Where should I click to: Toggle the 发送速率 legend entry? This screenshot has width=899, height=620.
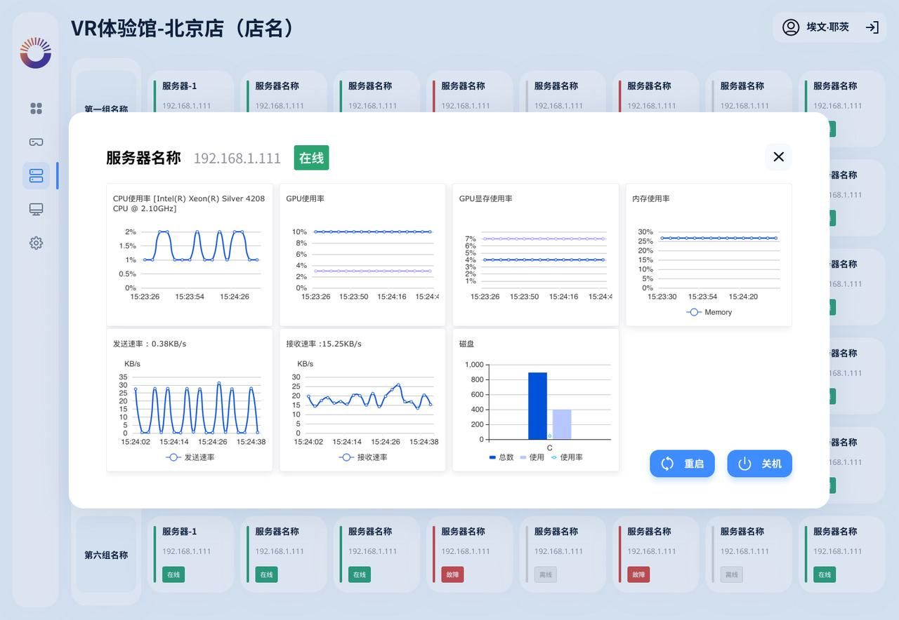190,457
